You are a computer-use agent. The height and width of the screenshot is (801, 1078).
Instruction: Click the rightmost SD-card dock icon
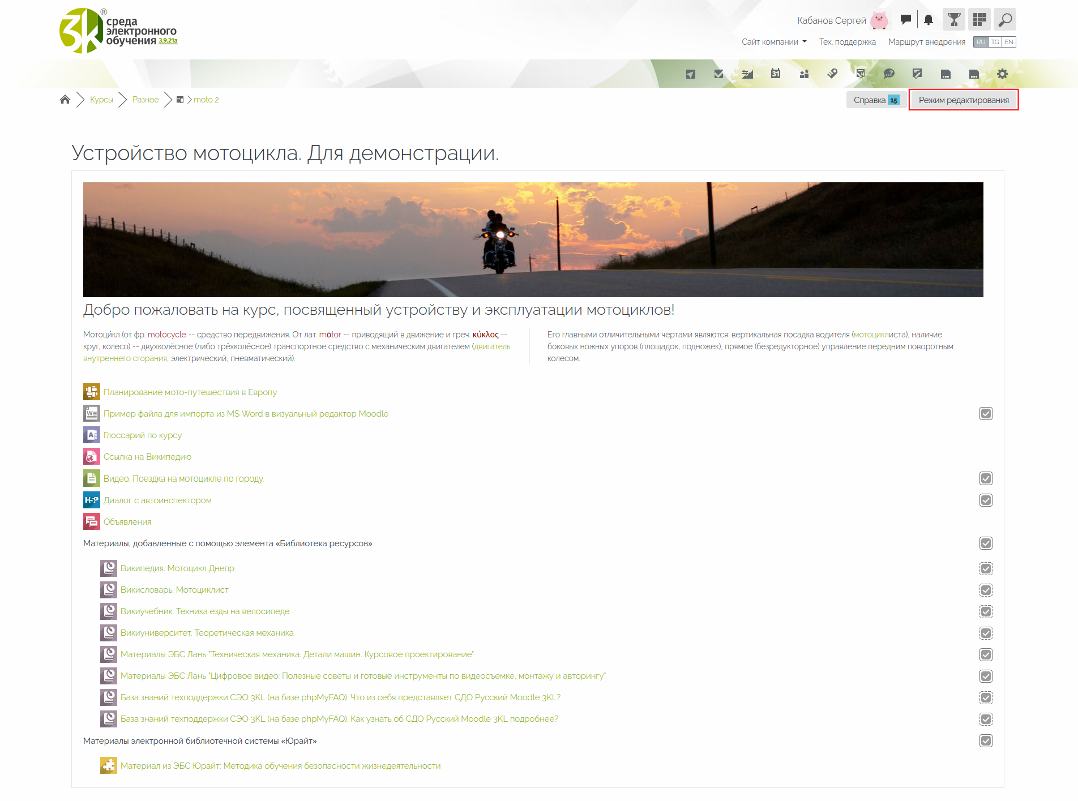point(974,74)
